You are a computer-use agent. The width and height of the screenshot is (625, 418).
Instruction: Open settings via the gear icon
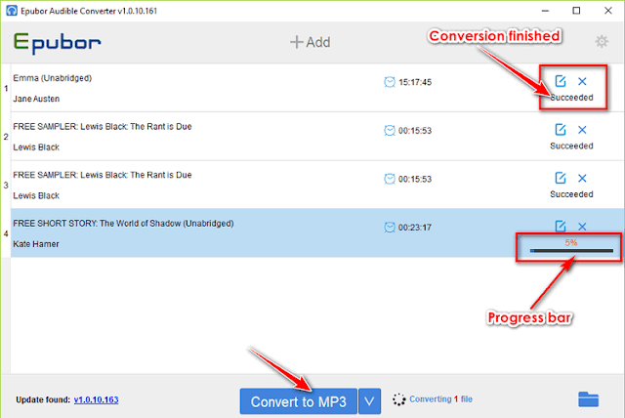click(602, 41)
